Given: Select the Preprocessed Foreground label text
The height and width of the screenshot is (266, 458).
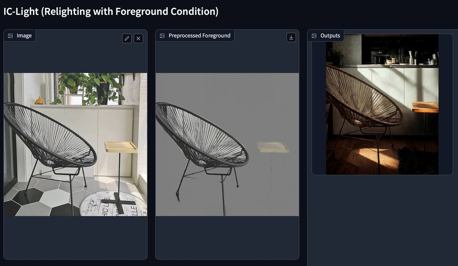Looking at the screenshot, I should pyautogui.click(x=200, y=36).
